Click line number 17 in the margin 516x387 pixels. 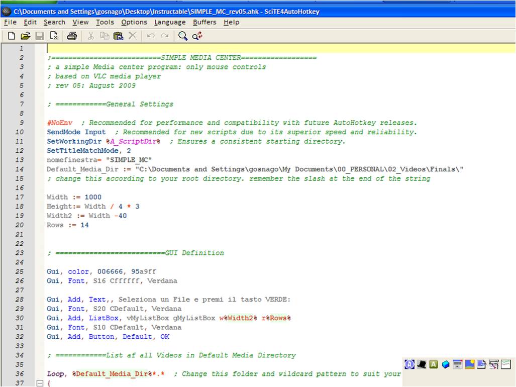pos(20,197)
